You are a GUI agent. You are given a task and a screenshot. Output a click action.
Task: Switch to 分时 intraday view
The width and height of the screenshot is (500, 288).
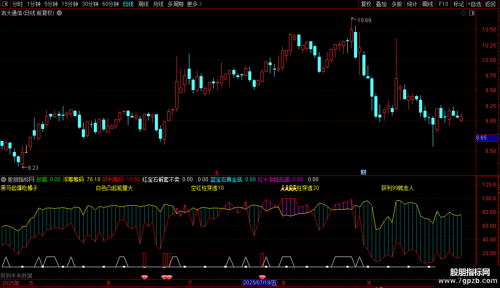(18, 4)
